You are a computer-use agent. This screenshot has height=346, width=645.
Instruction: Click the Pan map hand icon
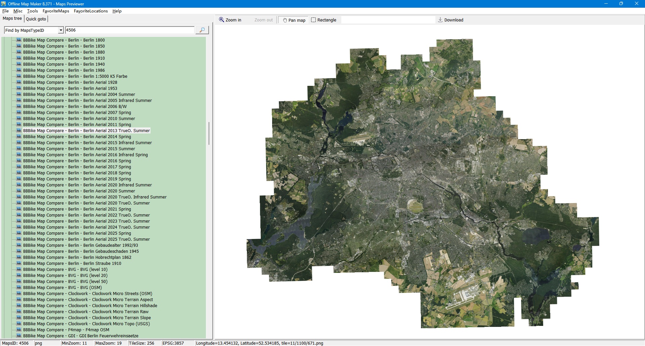tap(285, 20)
